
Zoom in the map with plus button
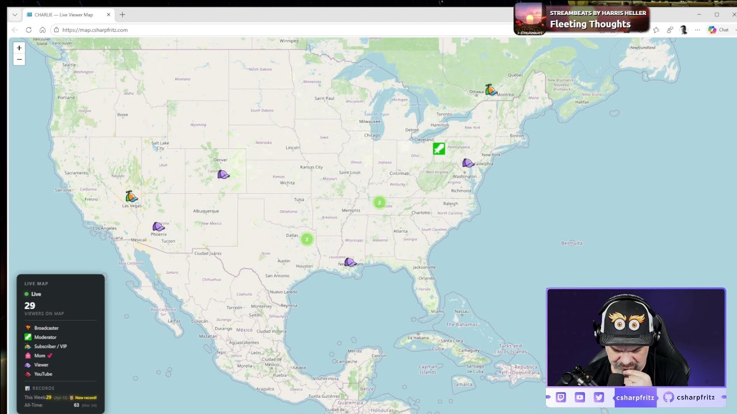[19, 48]
